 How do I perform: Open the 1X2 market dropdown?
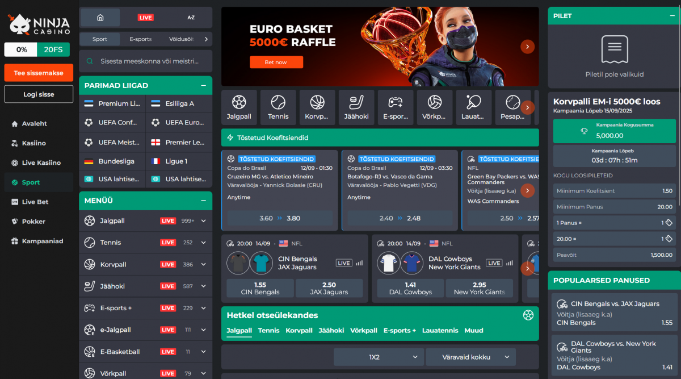[378, 357]
